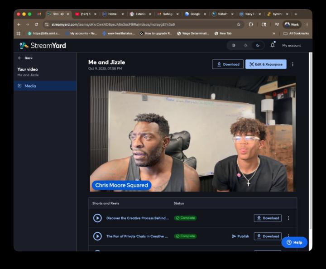Switch to light theme mode

tap(245, 45)
